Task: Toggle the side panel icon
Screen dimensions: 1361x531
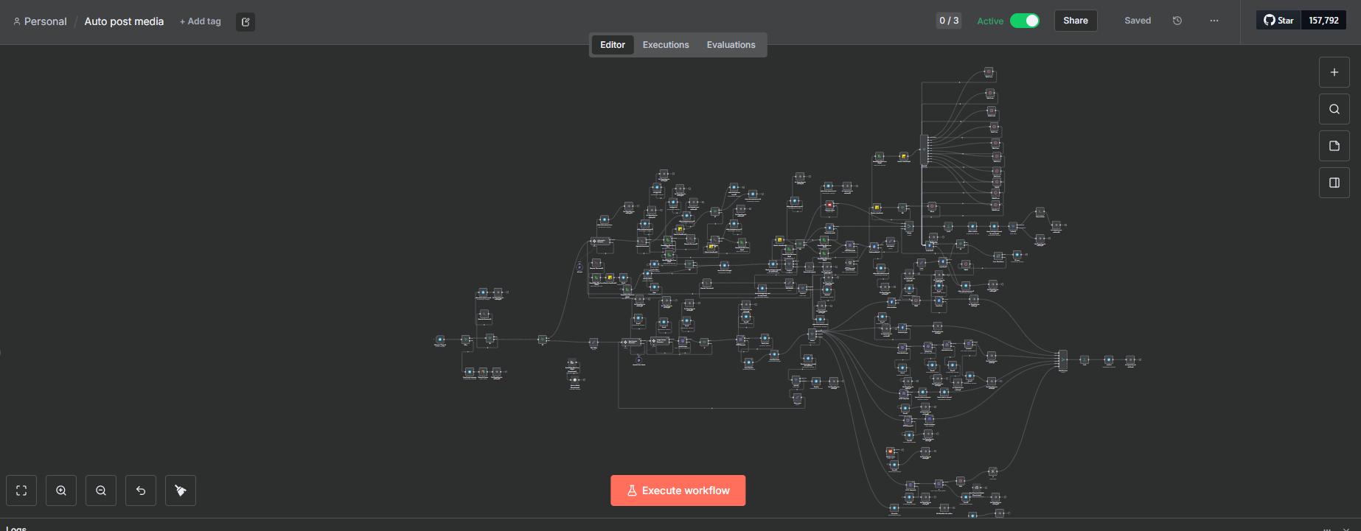Action: (x=1334, y=183)
